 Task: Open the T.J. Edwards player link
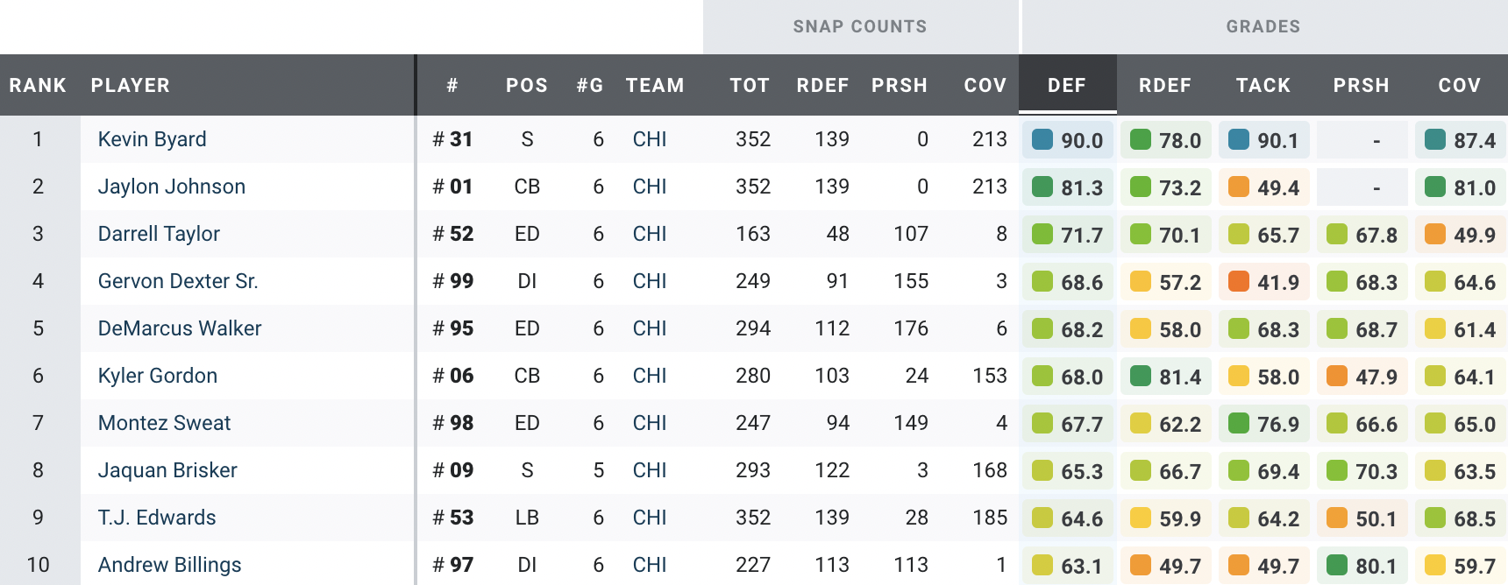pos(157,518)
